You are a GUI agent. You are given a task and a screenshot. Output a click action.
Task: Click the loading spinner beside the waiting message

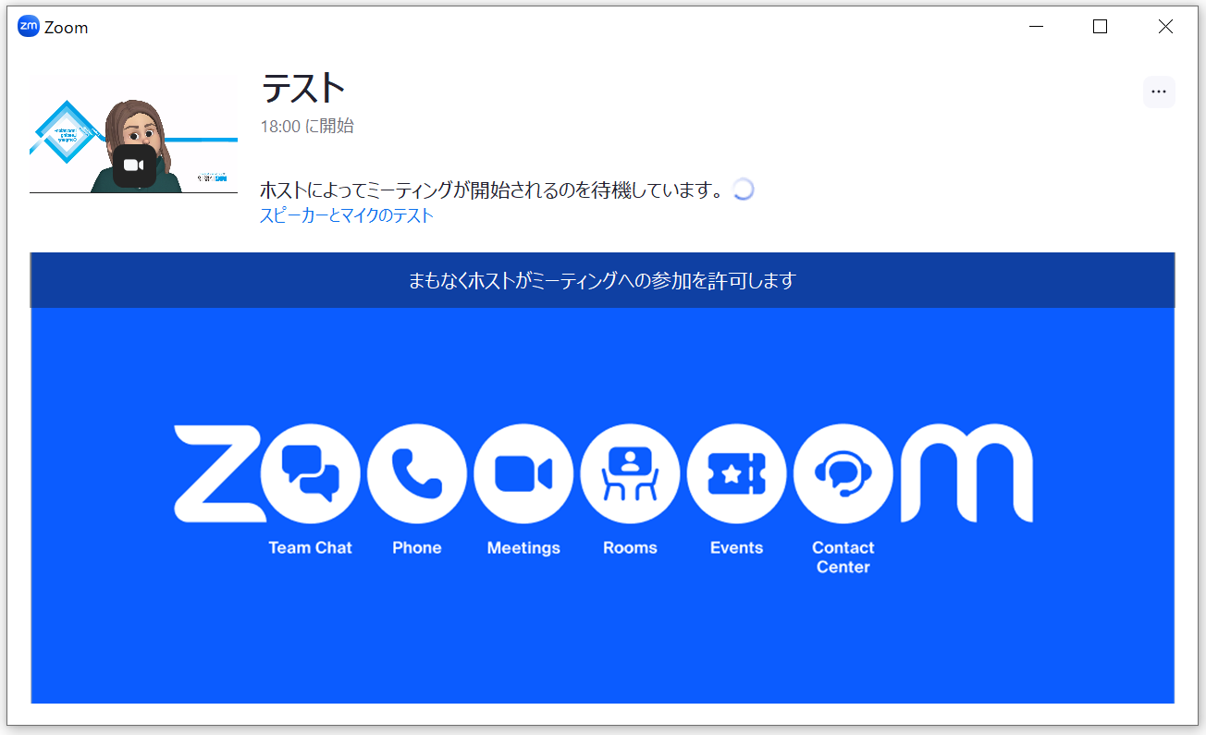(743, 190)
